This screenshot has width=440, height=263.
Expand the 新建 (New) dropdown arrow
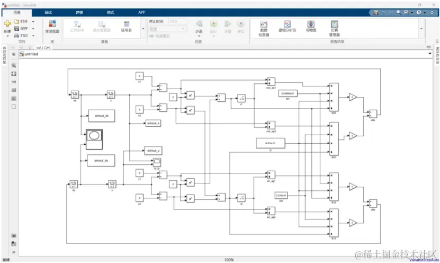7,36
